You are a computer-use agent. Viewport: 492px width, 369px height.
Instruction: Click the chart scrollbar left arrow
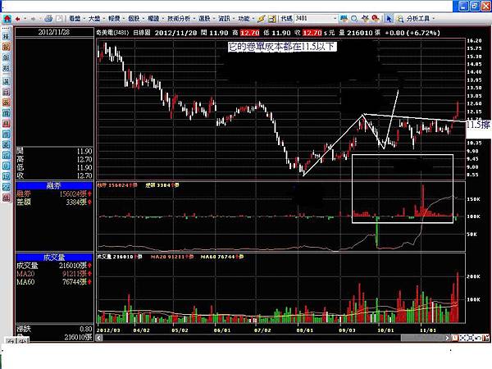99,338
